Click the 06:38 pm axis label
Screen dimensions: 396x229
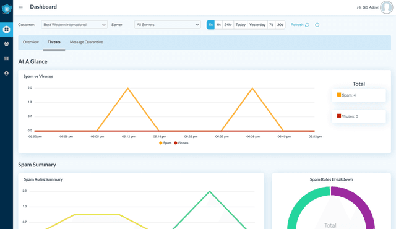coord(253,137)
